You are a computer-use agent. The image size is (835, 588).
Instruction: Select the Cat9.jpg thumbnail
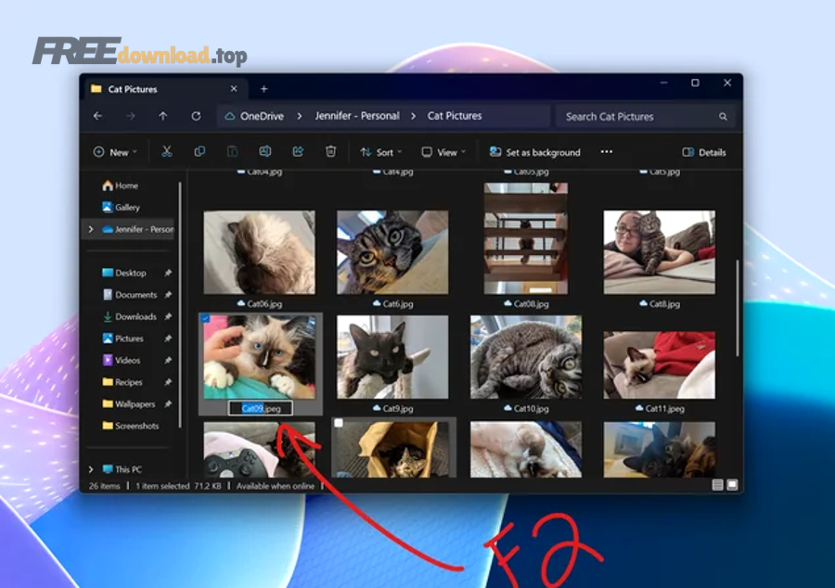[x=392, y=357]
